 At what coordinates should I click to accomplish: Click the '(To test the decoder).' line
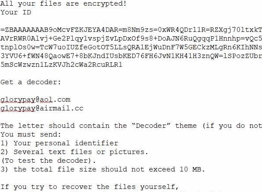coord(48,161)
